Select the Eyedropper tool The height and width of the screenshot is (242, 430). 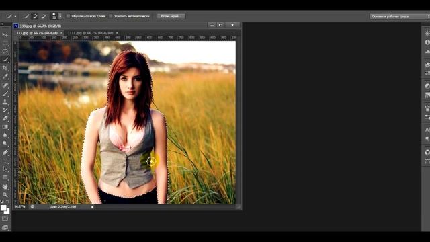tap(5, 76)
